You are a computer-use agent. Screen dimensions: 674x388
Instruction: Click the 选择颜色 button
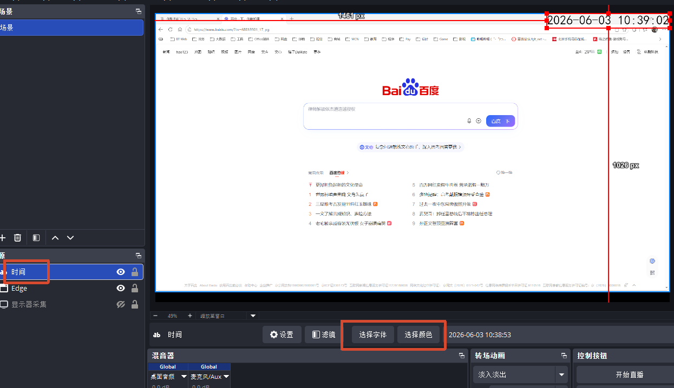pyautogui.click(x=418, y=335)
